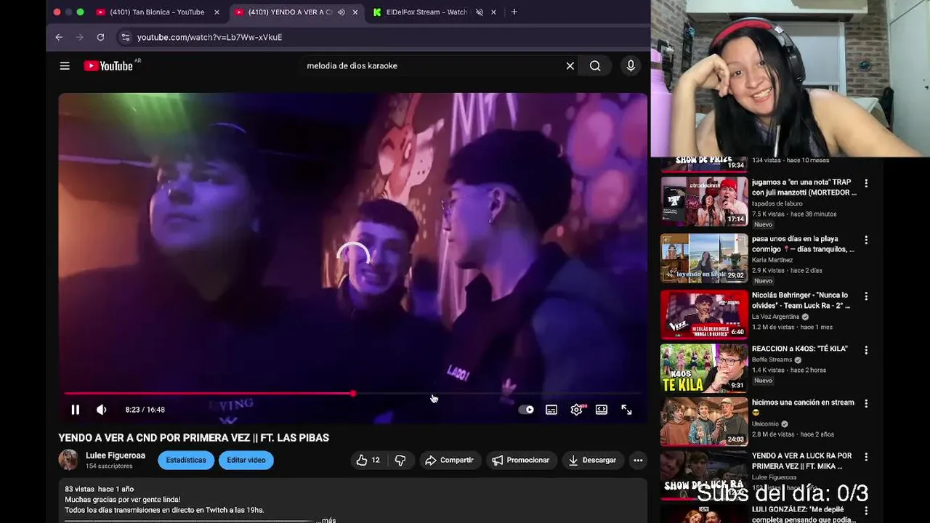Close the Tan Bionica tab

217,12
